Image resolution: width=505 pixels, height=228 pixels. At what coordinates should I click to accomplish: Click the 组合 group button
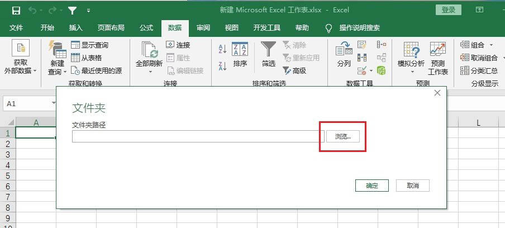pos(472,45)
